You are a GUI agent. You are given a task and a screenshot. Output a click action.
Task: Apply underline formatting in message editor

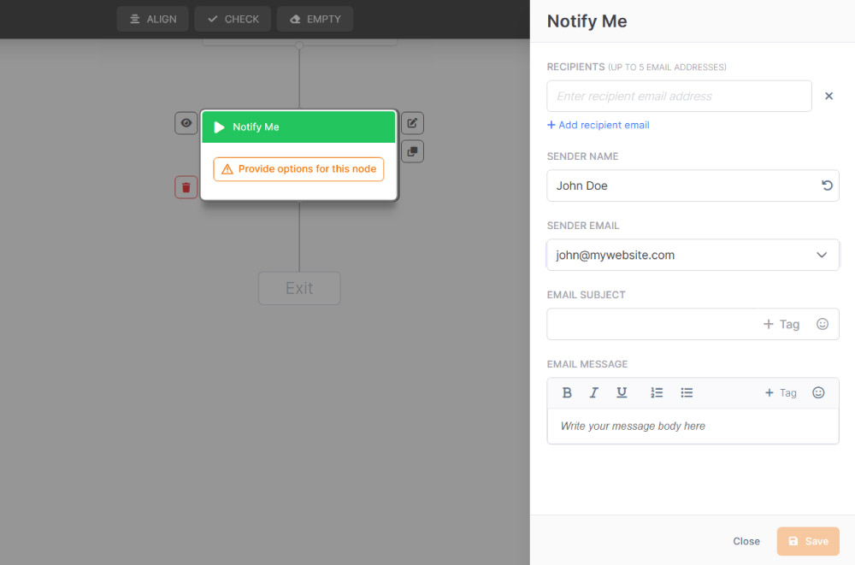(x=622, y=393)
